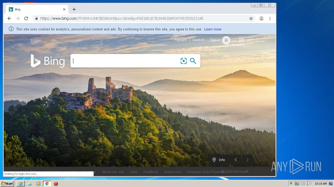Open media player from taskbar
The image size is (334, 187).
[38, 184]
